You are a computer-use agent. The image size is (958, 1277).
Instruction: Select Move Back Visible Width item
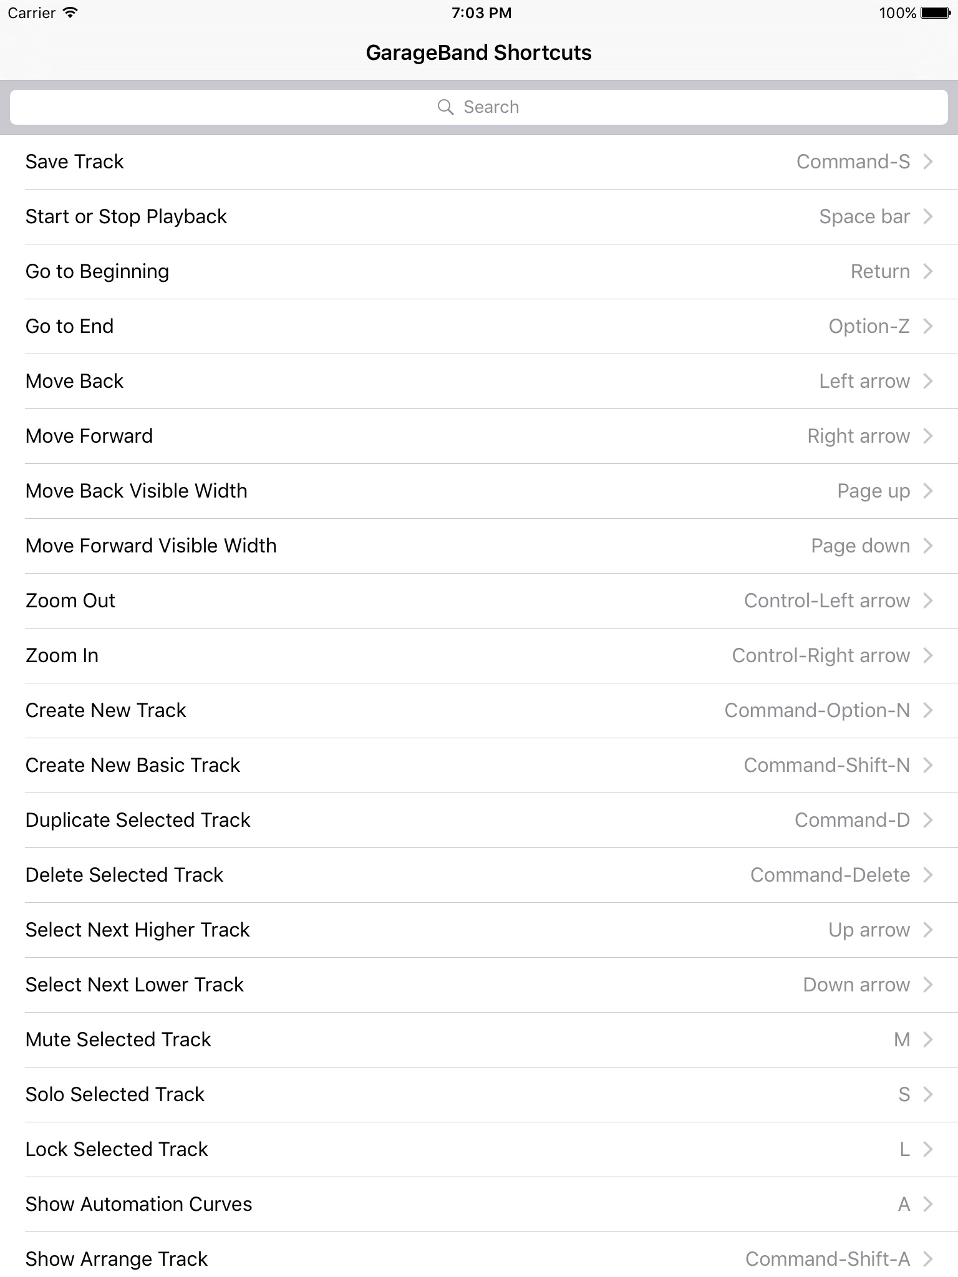pyautogui.click(x=479, y=491)
